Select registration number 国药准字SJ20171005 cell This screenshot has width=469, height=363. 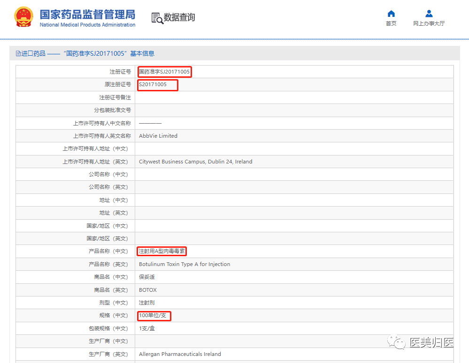(164, 72)
